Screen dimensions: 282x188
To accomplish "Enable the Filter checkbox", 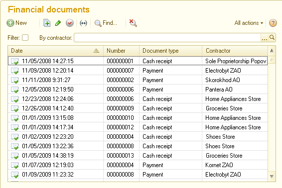I will 25,38.
